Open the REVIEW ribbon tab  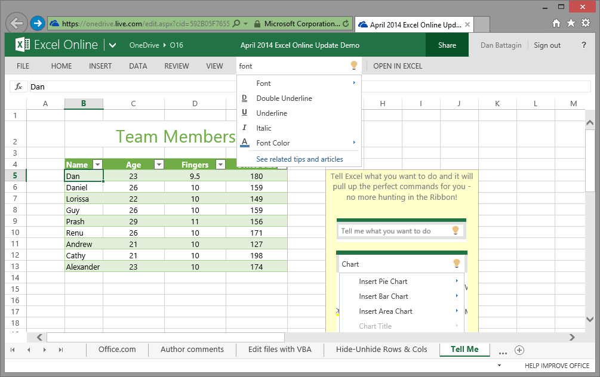click(176, 66)
